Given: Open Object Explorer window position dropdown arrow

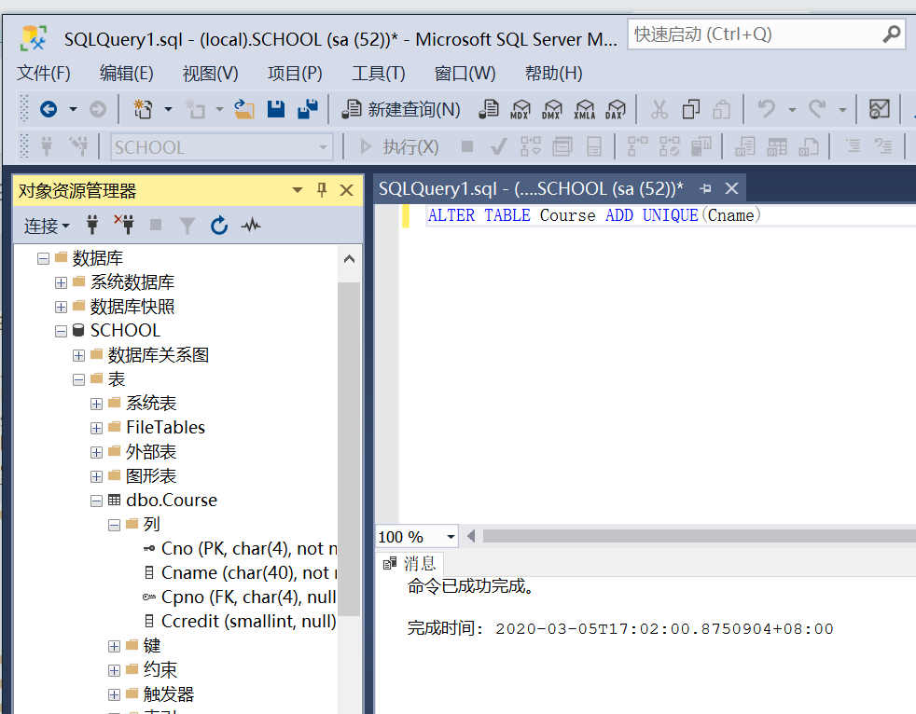Looking at the screenshot, I should pyautogui.click(x=298, y=190).
